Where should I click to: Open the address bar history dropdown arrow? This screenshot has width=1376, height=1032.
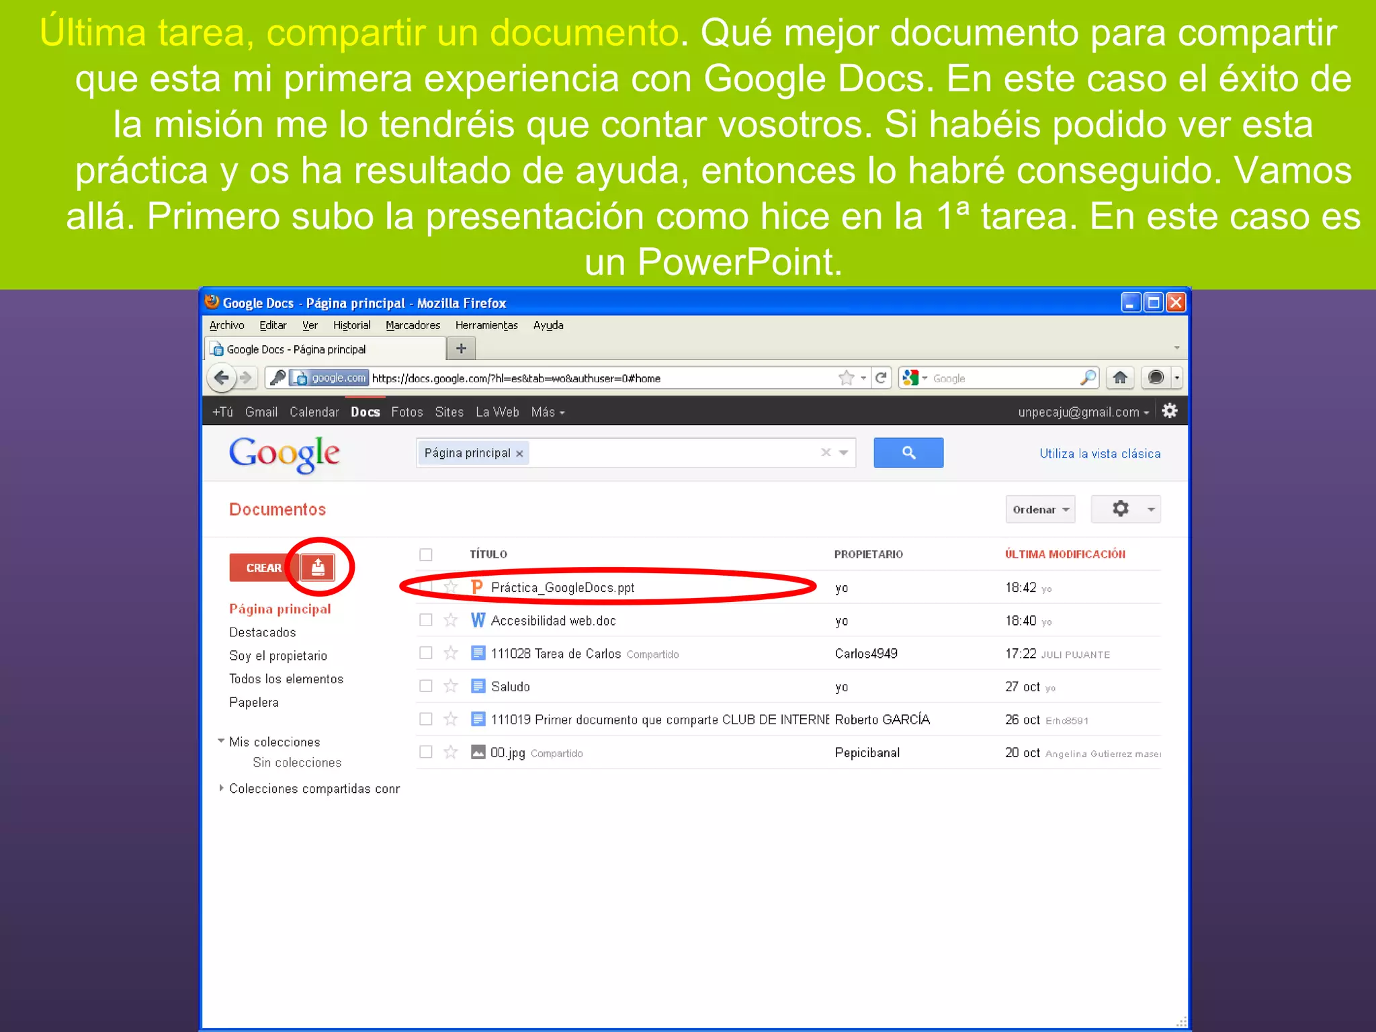tap(863, 378)
